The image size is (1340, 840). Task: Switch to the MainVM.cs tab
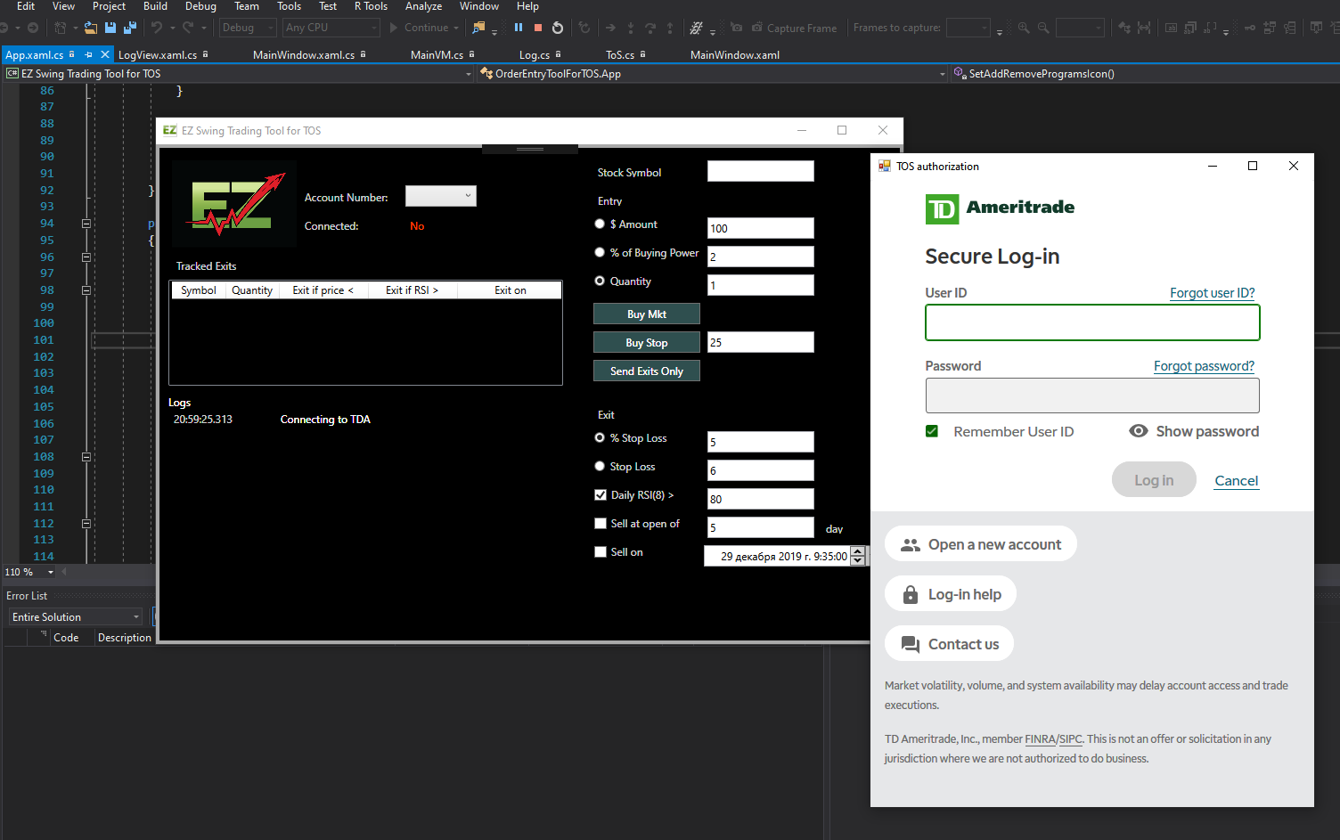pyautogui.click(x=437, y=54)
